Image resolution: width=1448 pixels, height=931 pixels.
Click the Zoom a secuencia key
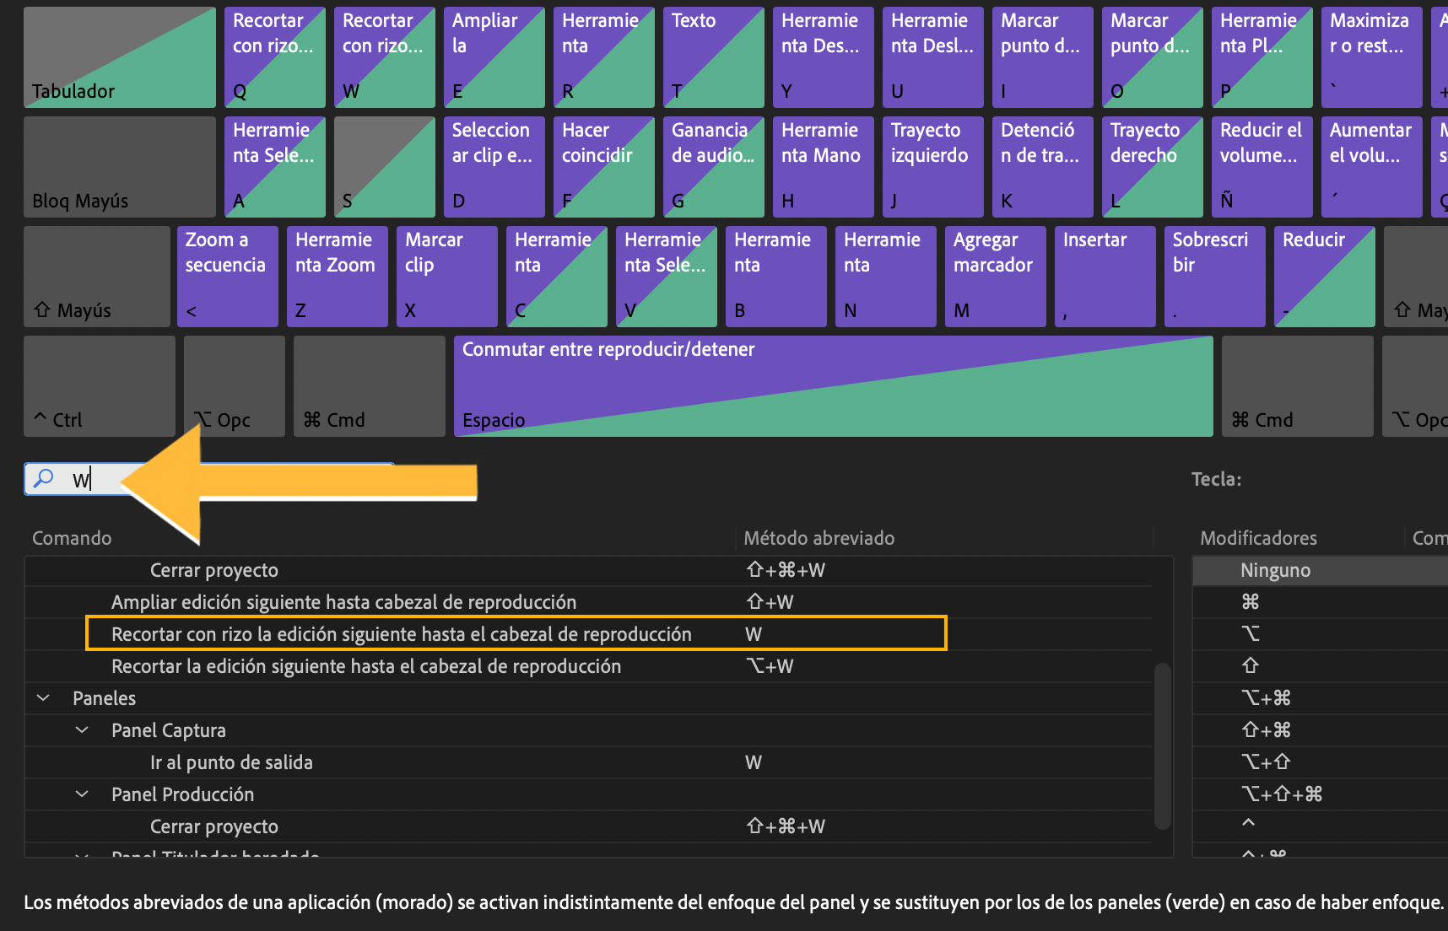click(x=227, y=276)
